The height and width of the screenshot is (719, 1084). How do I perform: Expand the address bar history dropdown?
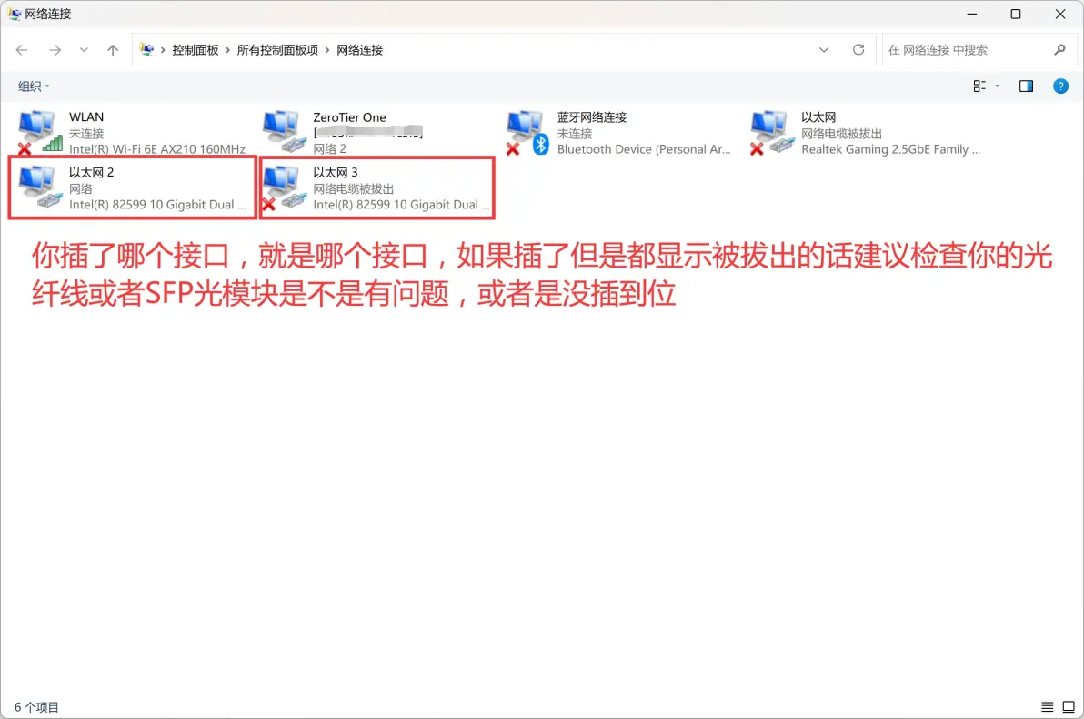click(x=824, y=50)
